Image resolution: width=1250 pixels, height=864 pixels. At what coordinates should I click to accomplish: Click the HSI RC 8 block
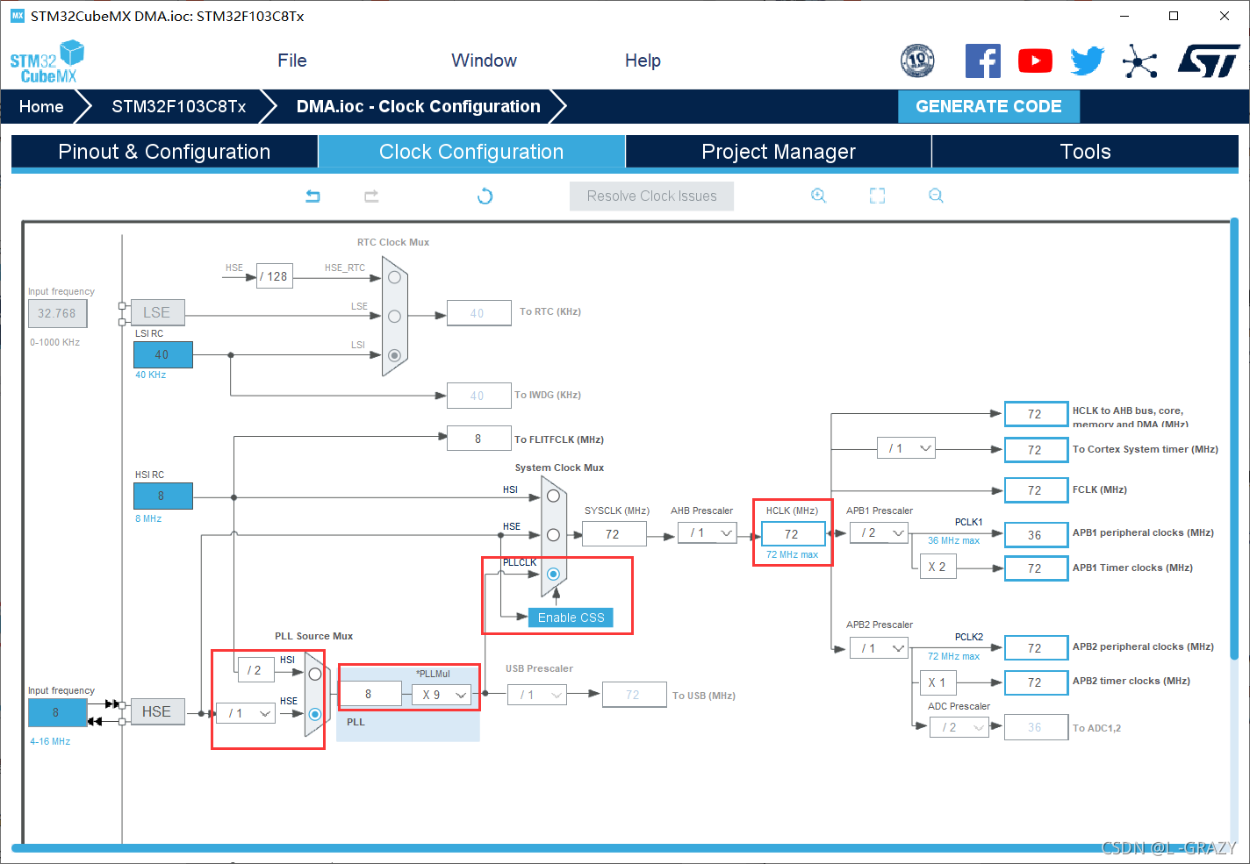tap(162, 496)
